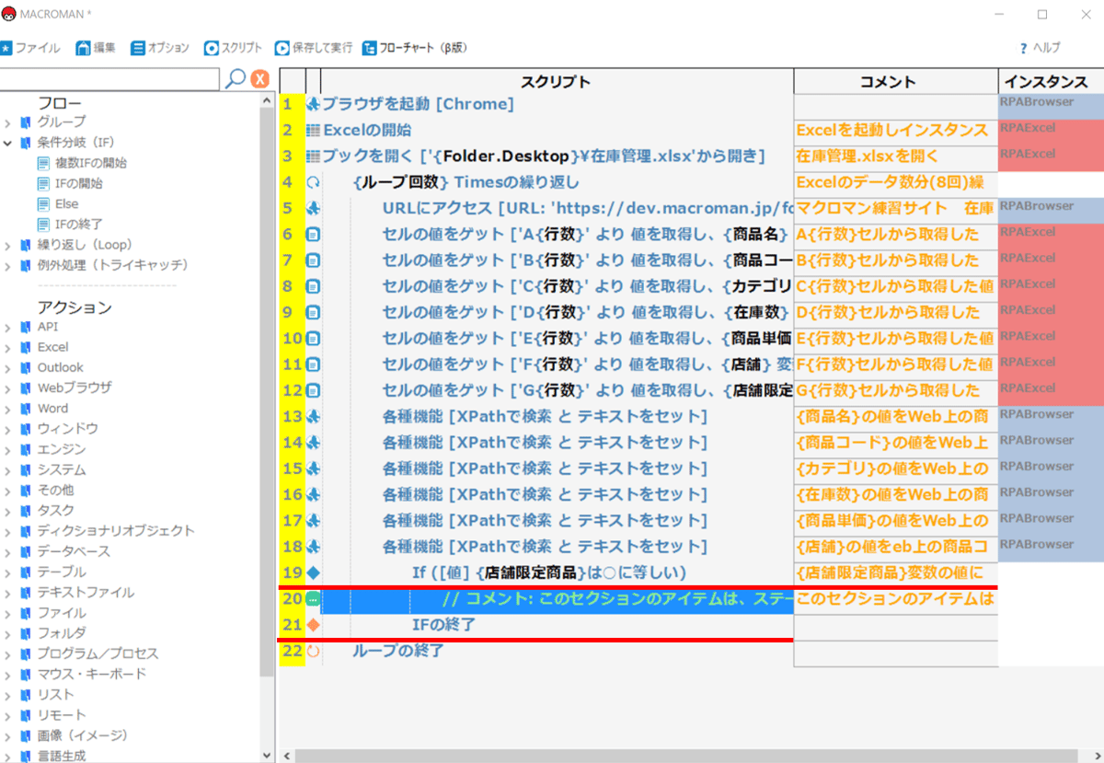This screenshot has width=1104, height=763.
Task: Select the IFの終了 command in the tree
Action: (79, 224)
